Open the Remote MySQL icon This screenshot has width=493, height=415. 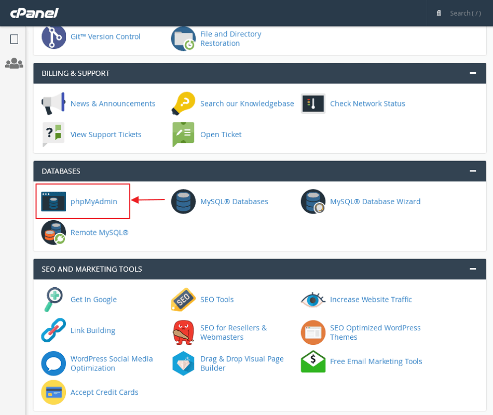53,233
